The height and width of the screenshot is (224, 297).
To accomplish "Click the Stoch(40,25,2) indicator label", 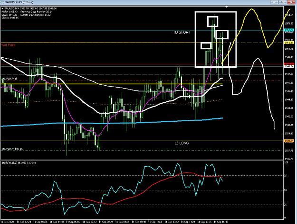I will [x=19, y=162].
